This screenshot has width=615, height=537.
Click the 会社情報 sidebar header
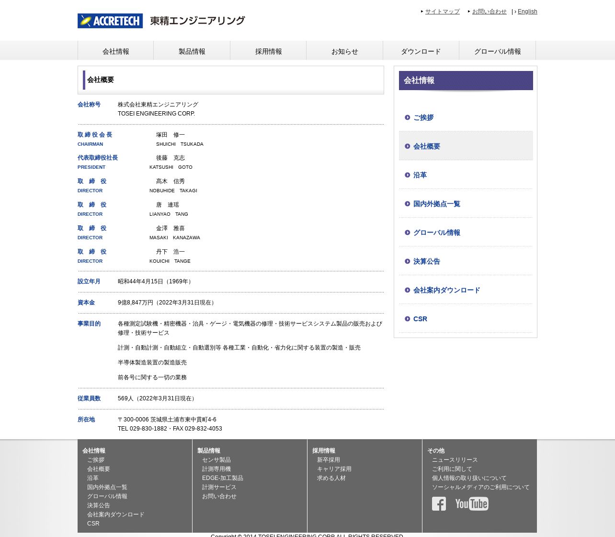[466, 81]
